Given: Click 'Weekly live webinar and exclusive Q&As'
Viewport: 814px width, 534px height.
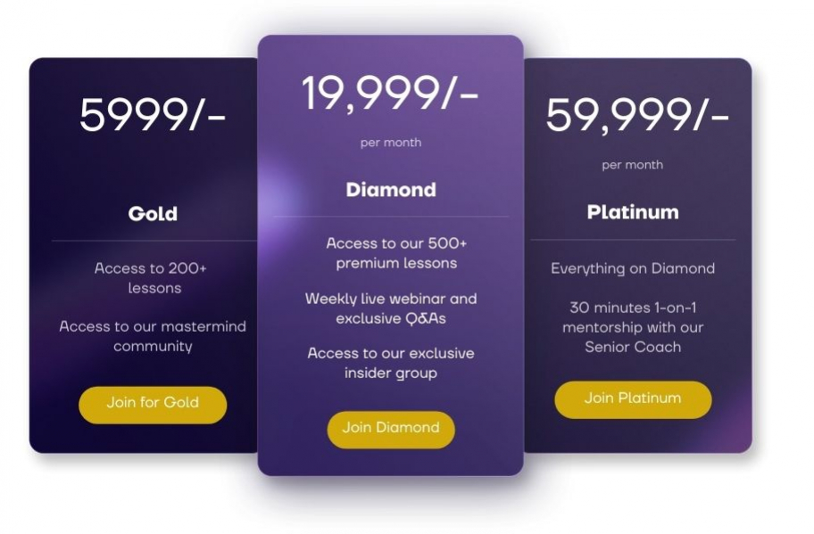Looking at the screenshot, I should coord(391,308).
